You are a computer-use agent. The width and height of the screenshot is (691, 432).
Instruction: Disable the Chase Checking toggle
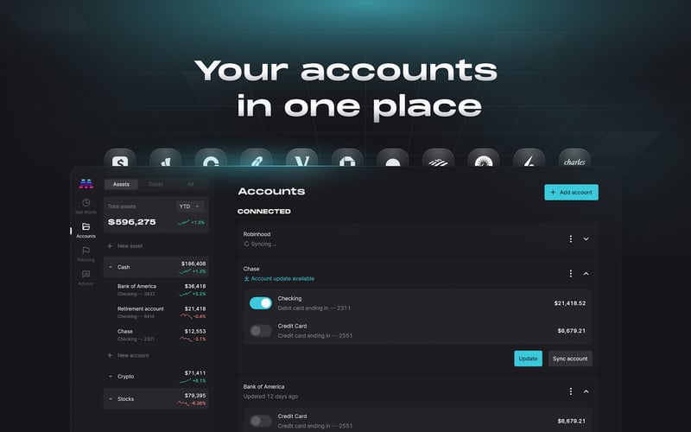tap(261, 303)
